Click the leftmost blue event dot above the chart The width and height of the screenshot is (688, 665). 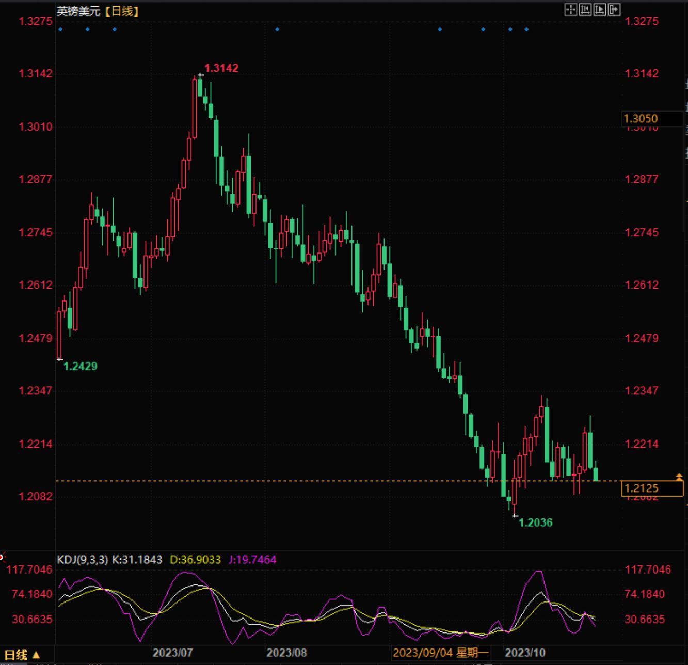pyautogui.click(x=60, y=29)
